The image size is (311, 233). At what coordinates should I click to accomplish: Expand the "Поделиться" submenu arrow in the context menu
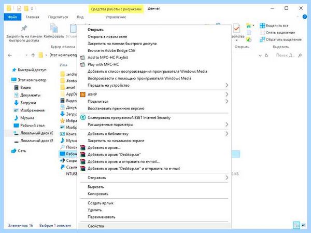point(227,101)
